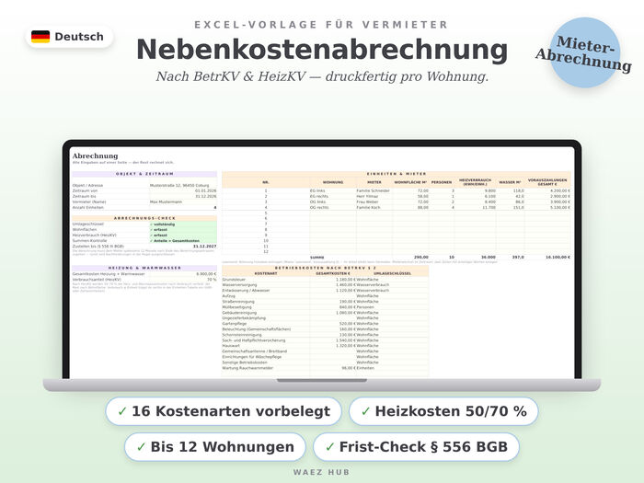This screenshot has height=483, width=644.
Task: Click 'Excel-Vorlage für Vermieter' overline text
Action: tap(321, 25)
